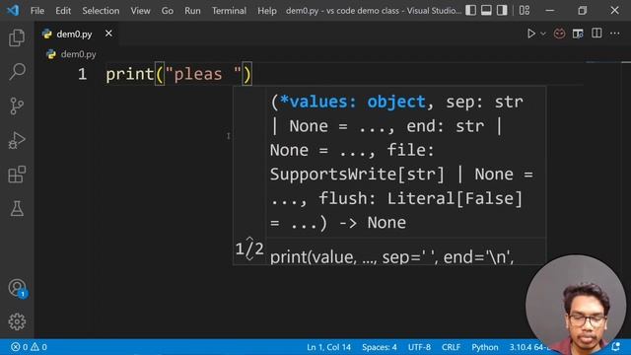This screenshot has height=355, width=631.
Task: Open the View menu
Action: click(x=140, y=11)
